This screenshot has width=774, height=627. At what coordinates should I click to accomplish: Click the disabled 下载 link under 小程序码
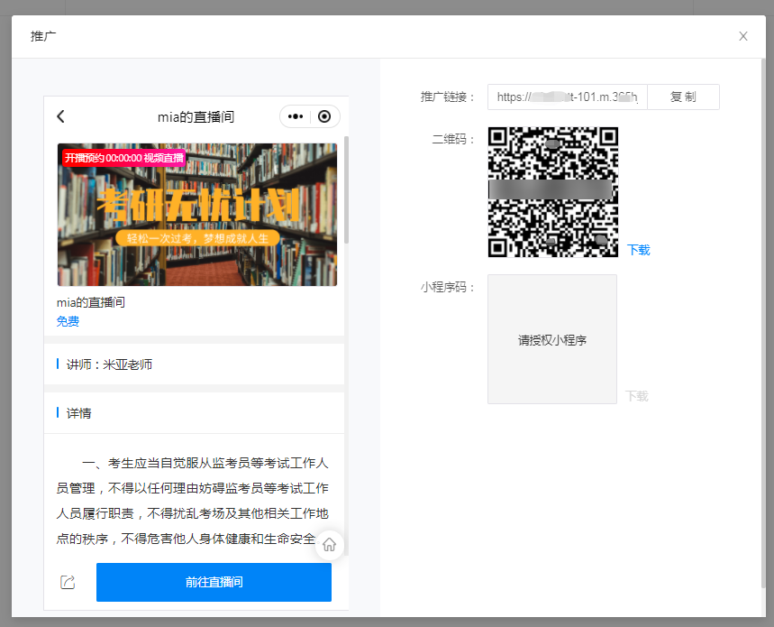click(x=637, y=396)
